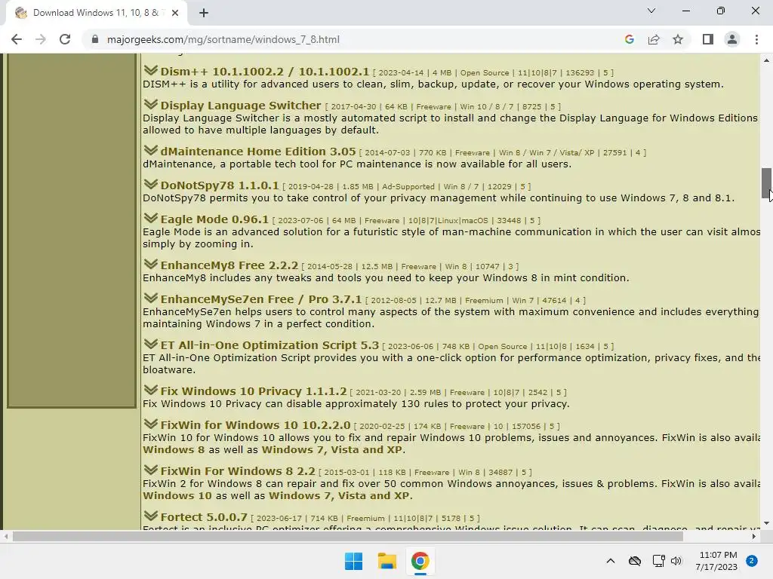
Task: Share this page using the share icon
Action: click(654, 39)
